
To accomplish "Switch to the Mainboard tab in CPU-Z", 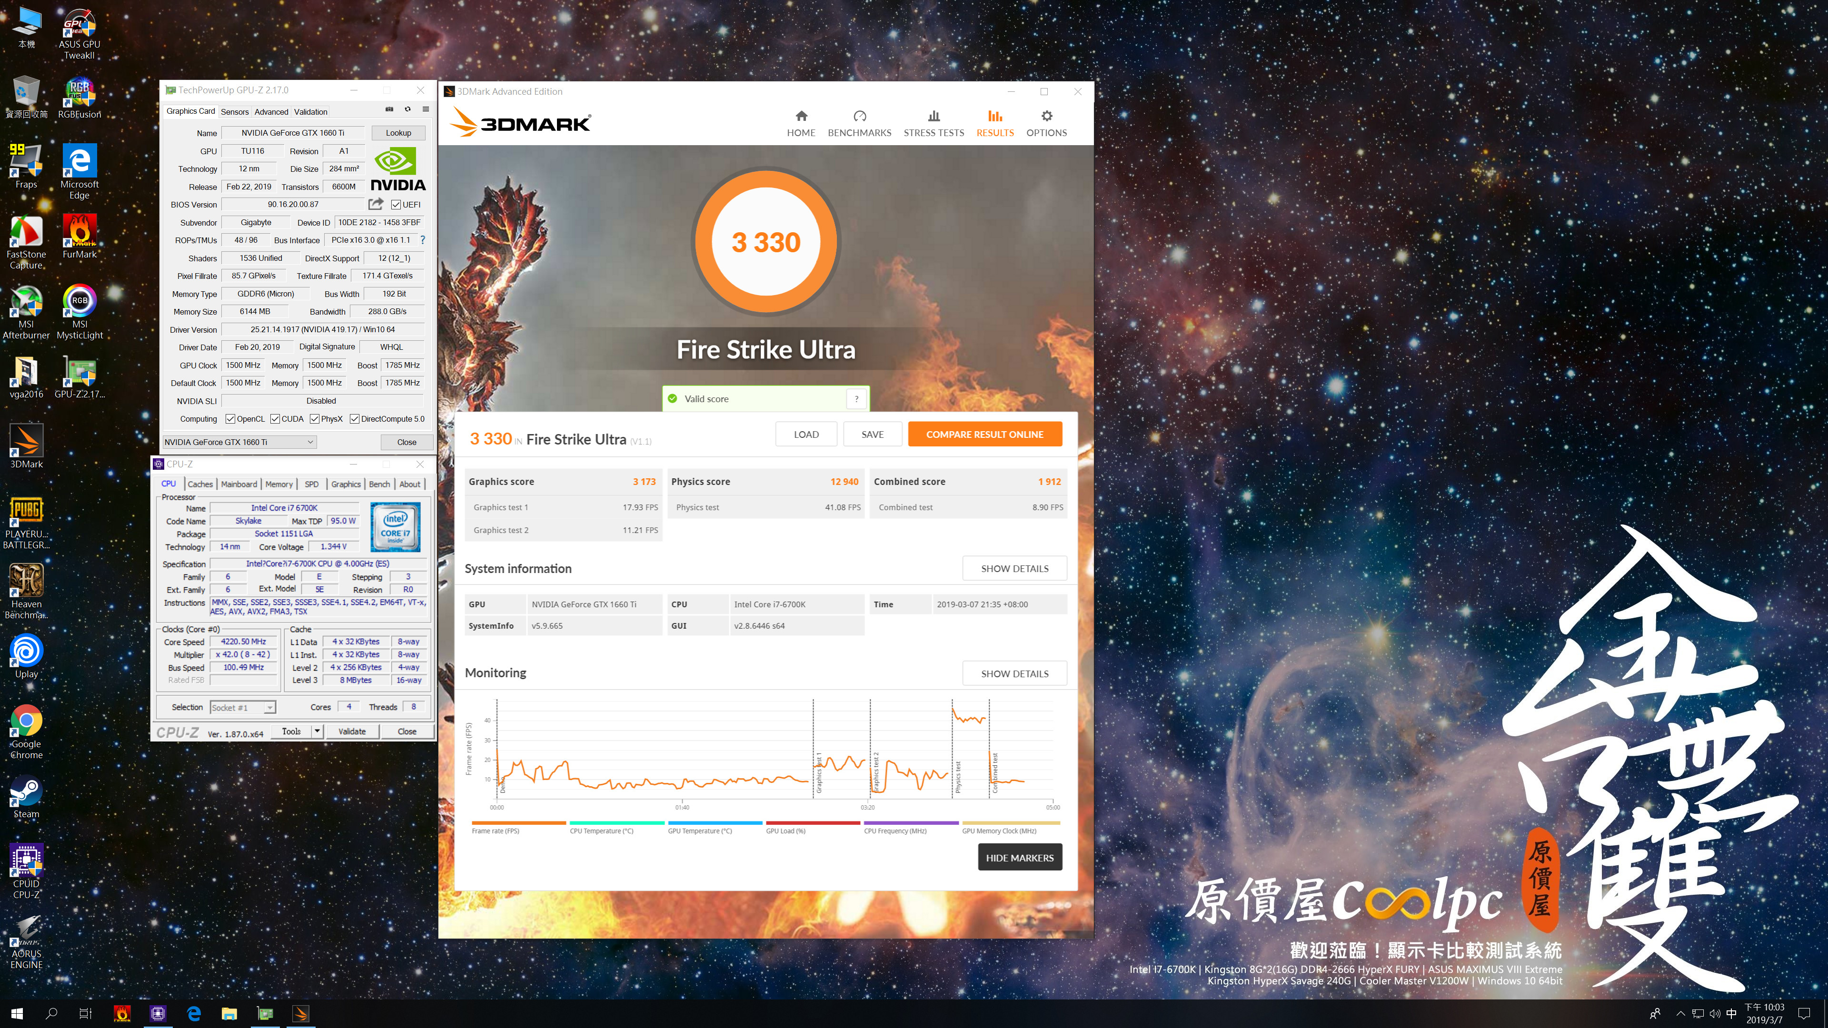I will [239, 484].
